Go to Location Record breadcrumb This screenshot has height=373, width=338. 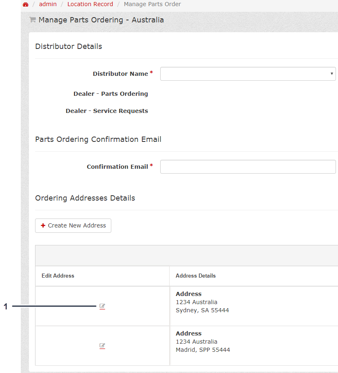tap(90, 4)
